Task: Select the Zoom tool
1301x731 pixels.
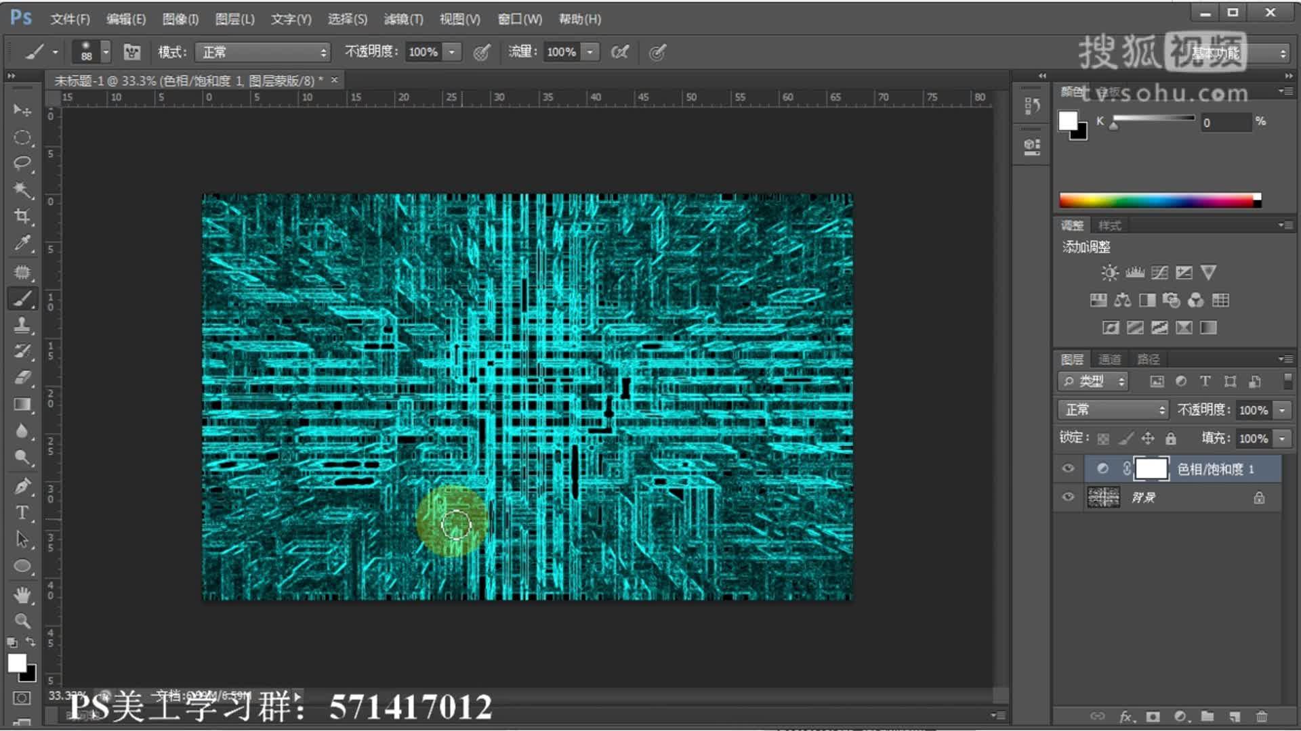Action: coord(22,621)
